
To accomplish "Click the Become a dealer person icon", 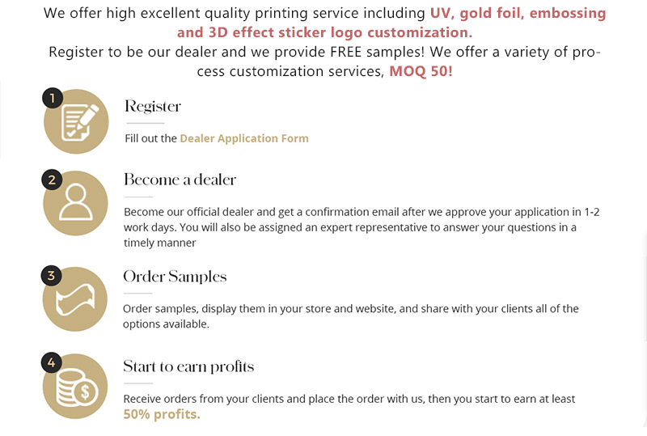I will [x=76, y=204].
